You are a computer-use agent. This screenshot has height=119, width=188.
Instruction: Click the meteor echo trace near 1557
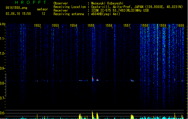(x=132, y=80)
